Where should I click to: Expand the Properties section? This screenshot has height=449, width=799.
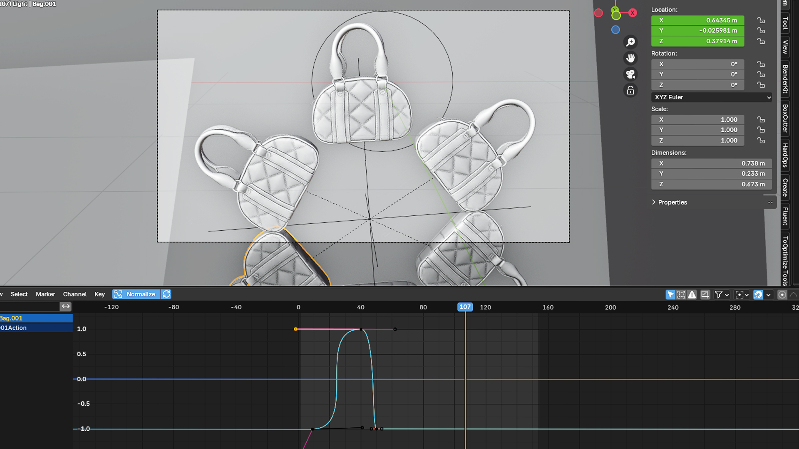point(672,202)
